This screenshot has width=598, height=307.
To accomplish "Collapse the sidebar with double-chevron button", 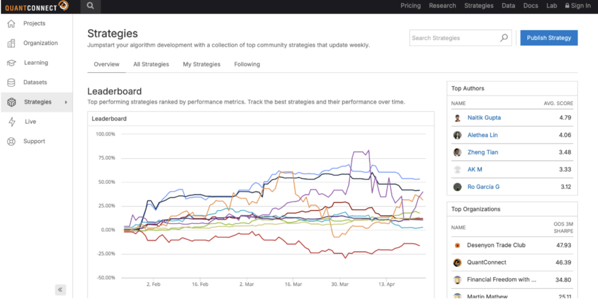I will click(x=60, y=290).
